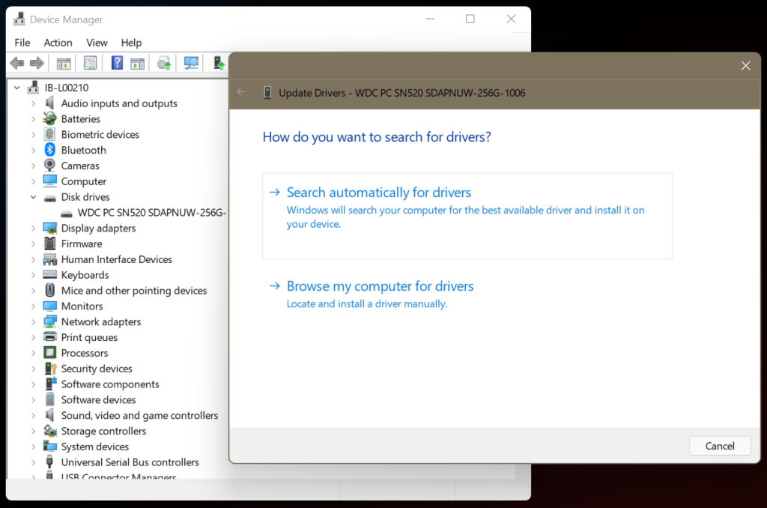Open the Help menu
Image resolution: width=767 pixels, height=508 pixels.
point(131,43)
